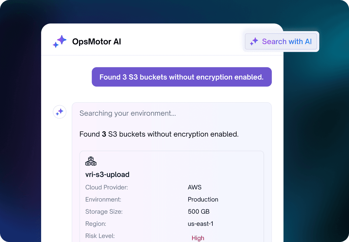This screenshot has height=242, width=349.
Task: Click the sparkle icon in Search with AI
Action: (254, 42)
